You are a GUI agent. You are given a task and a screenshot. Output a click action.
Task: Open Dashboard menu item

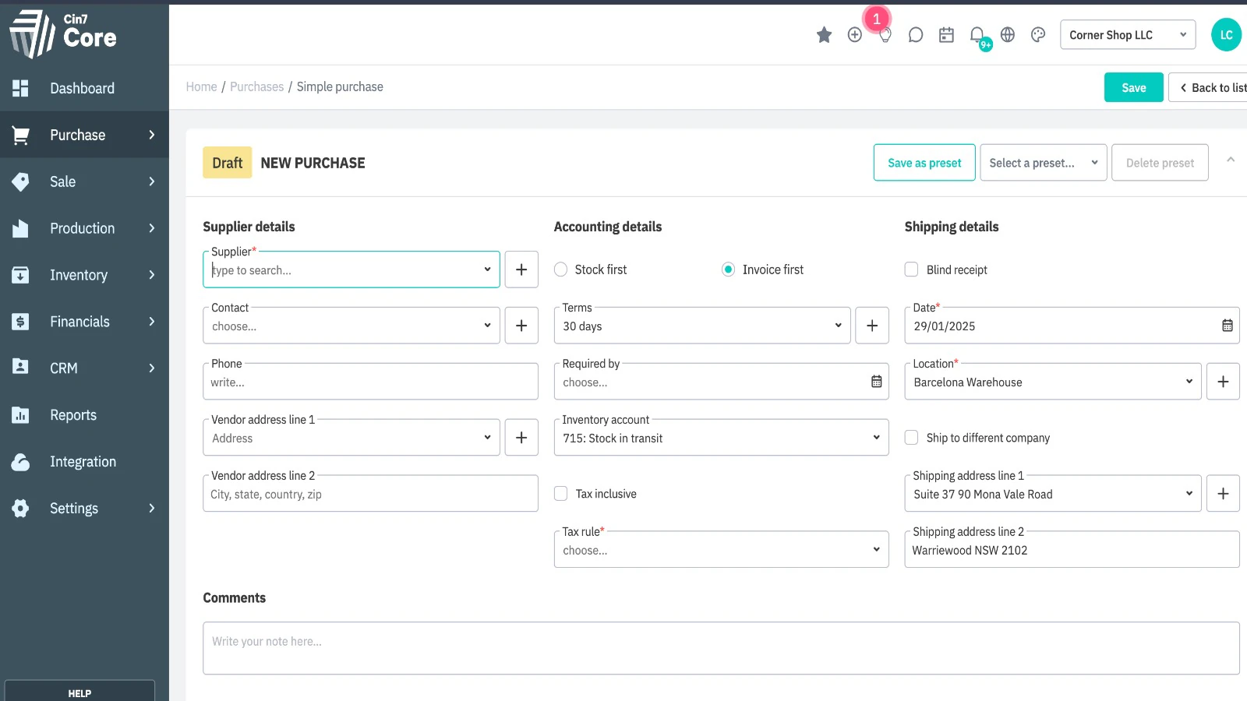coord(84,88)
